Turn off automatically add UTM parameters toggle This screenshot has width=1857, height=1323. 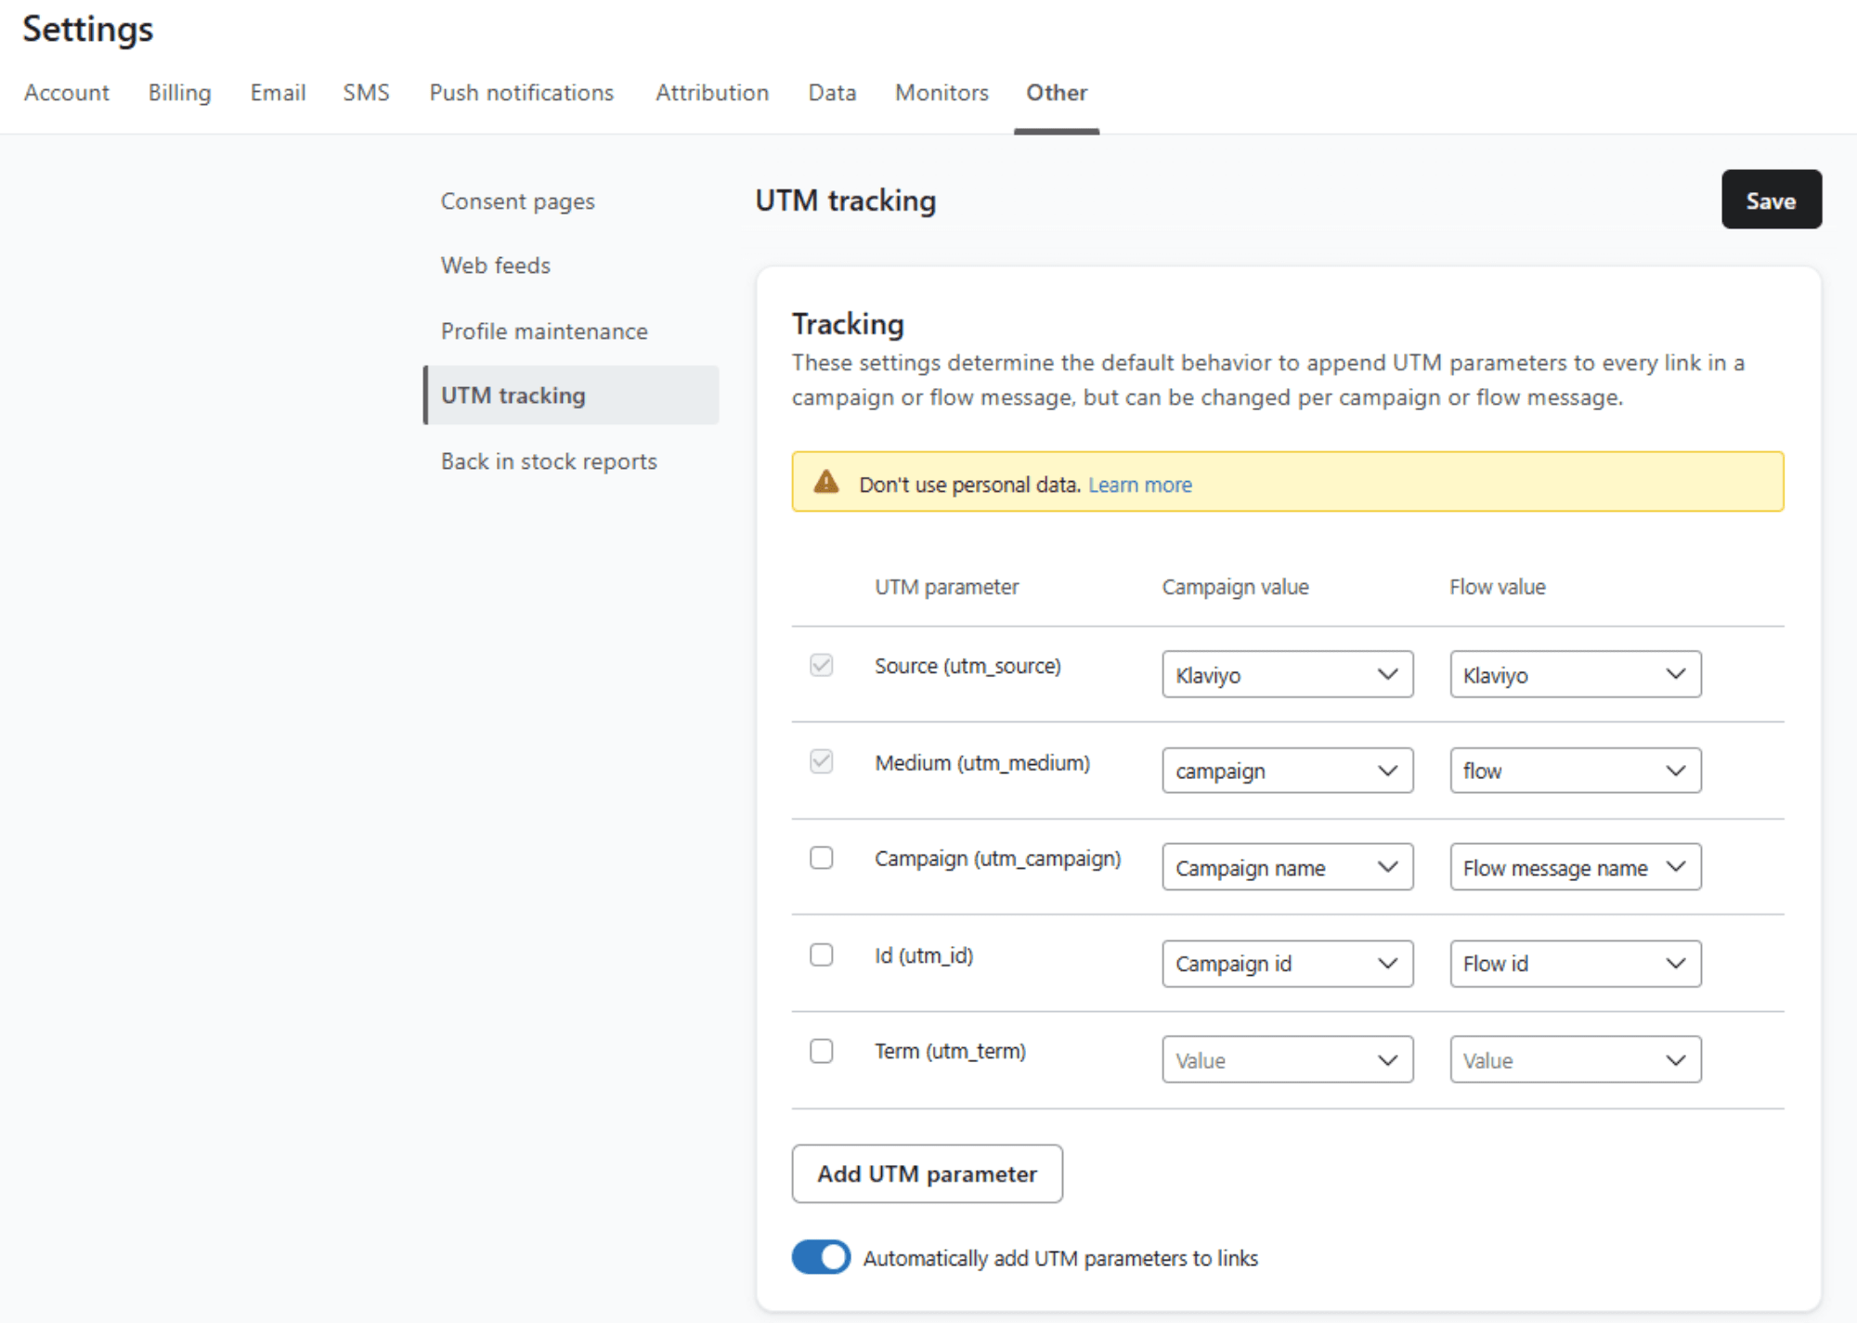point(821,1257)
